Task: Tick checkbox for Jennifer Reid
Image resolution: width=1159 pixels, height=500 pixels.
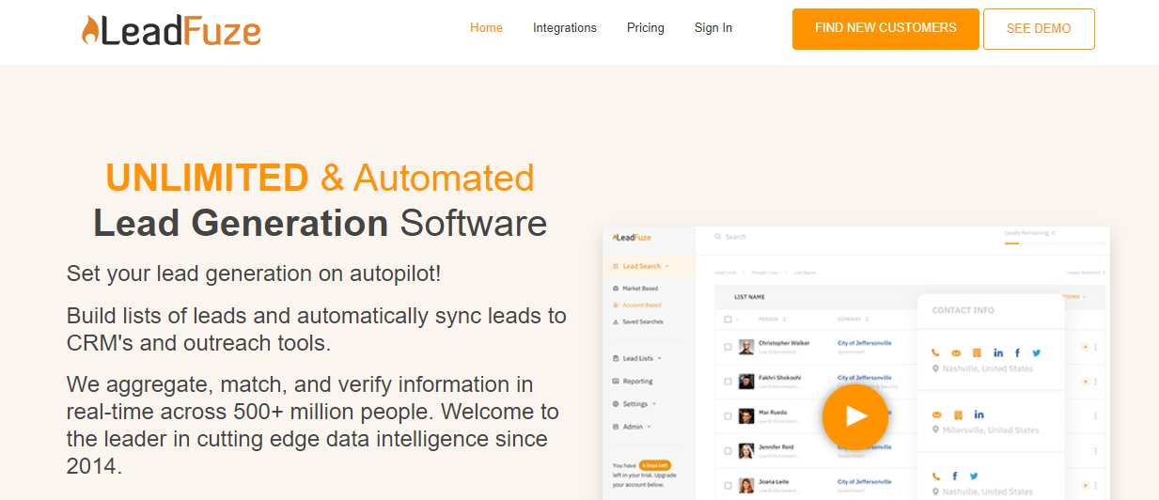Action: tap(728, 450)
